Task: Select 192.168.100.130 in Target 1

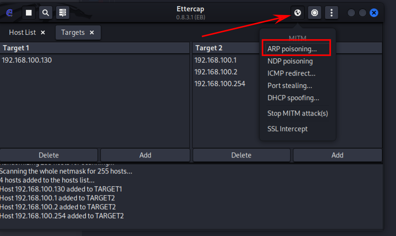Action: [x=27, y=60]
